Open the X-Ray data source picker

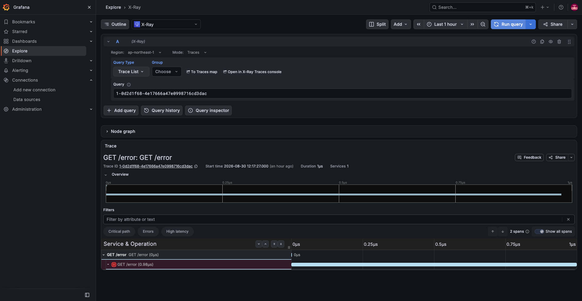(166, 24)
